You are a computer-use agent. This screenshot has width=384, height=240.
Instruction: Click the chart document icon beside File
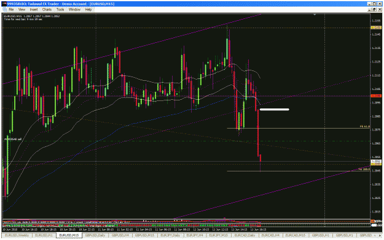pos(5,10)
